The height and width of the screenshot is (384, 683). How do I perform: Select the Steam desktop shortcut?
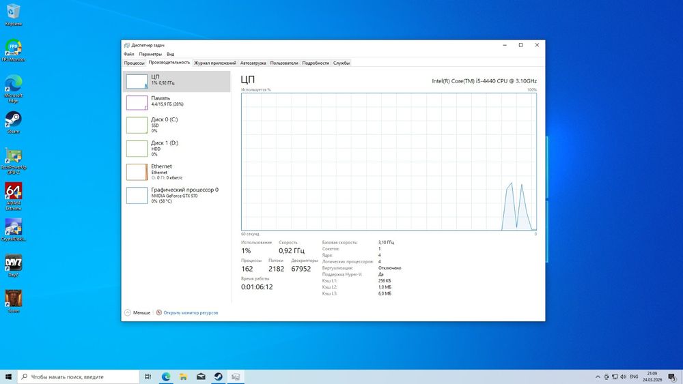(x=13, y=122)
